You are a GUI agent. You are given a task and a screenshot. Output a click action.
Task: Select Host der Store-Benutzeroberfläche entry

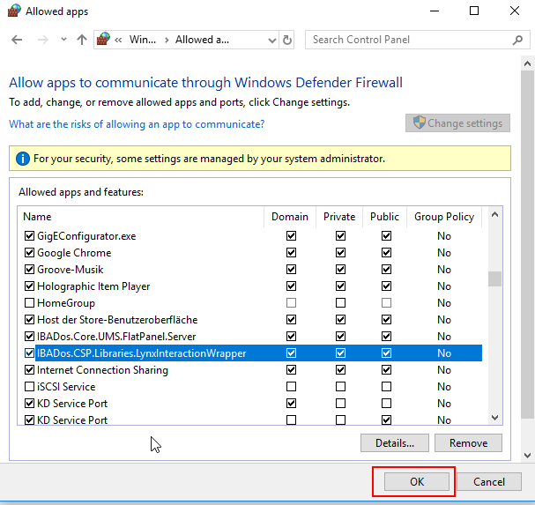117,320
